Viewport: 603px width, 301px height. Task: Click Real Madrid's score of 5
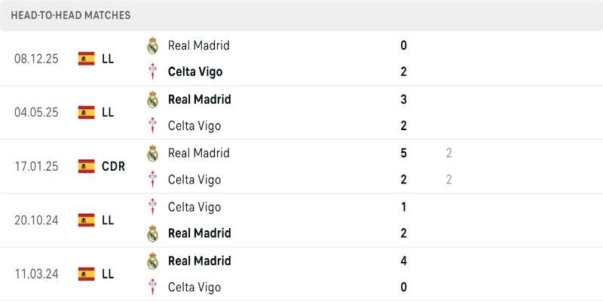point(404,153)
